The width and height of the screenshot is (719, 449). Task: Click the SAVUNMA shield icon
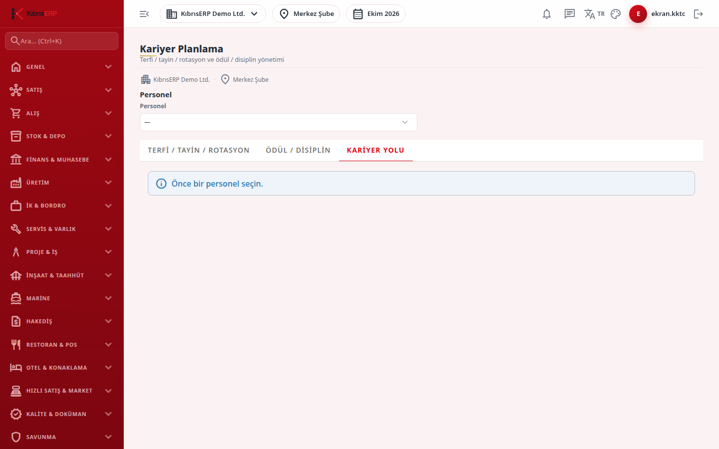click(16, 437)
